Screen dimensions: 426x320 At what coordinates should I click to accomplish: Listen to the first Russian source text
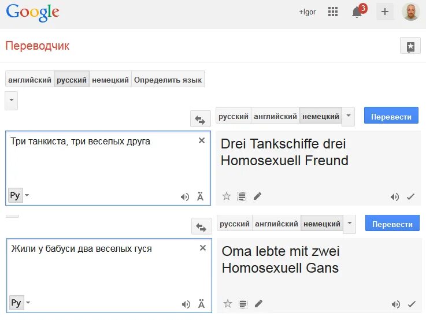click(x=185, y=196)
